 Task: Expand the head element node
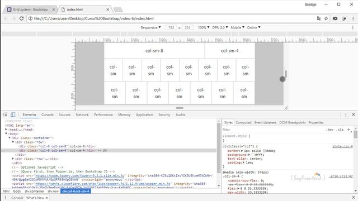click(6, 130)
